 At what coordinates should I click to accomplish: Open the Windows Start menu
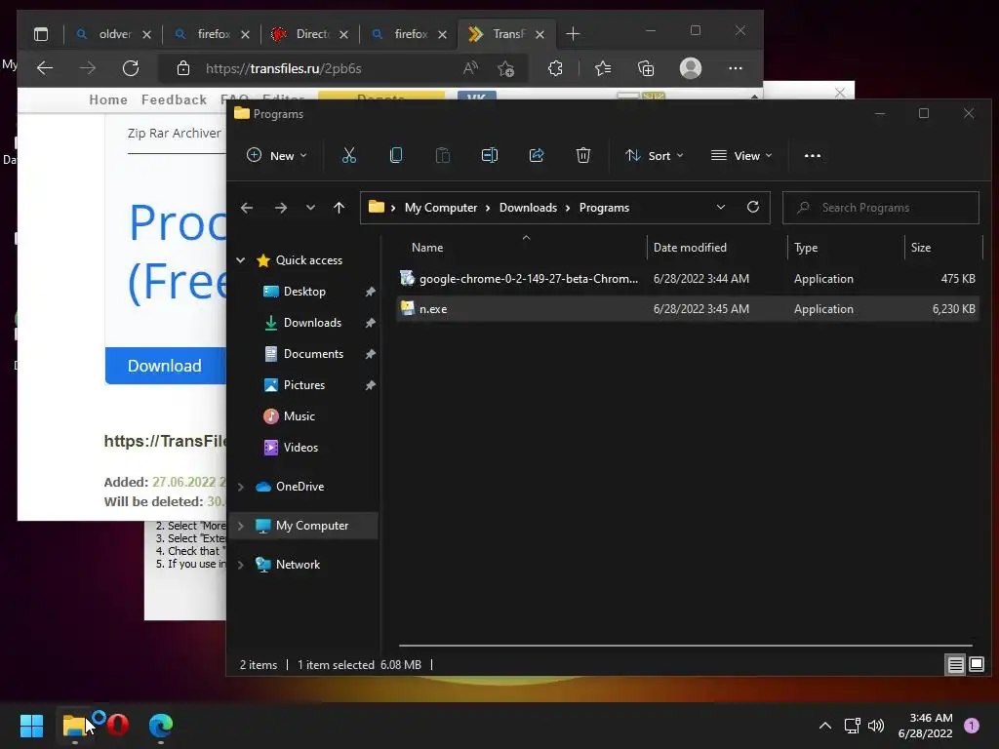tap(31, 726)
